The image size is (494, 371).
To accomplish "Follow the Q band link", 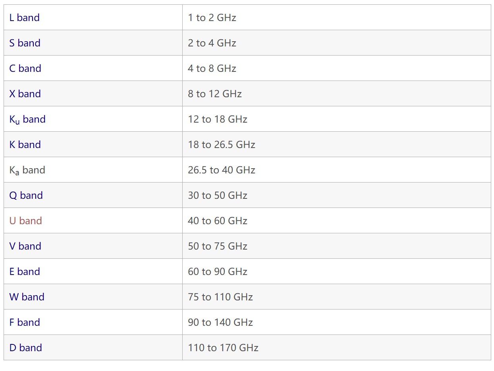I will coord(26,195).
